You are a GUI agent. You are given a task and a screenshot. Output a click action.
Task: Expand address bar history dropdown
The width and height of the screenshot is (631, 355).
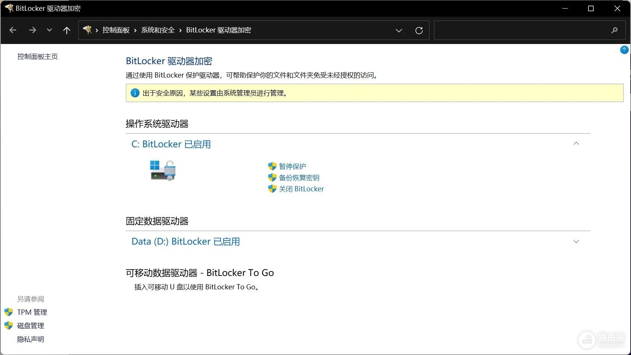399,31
